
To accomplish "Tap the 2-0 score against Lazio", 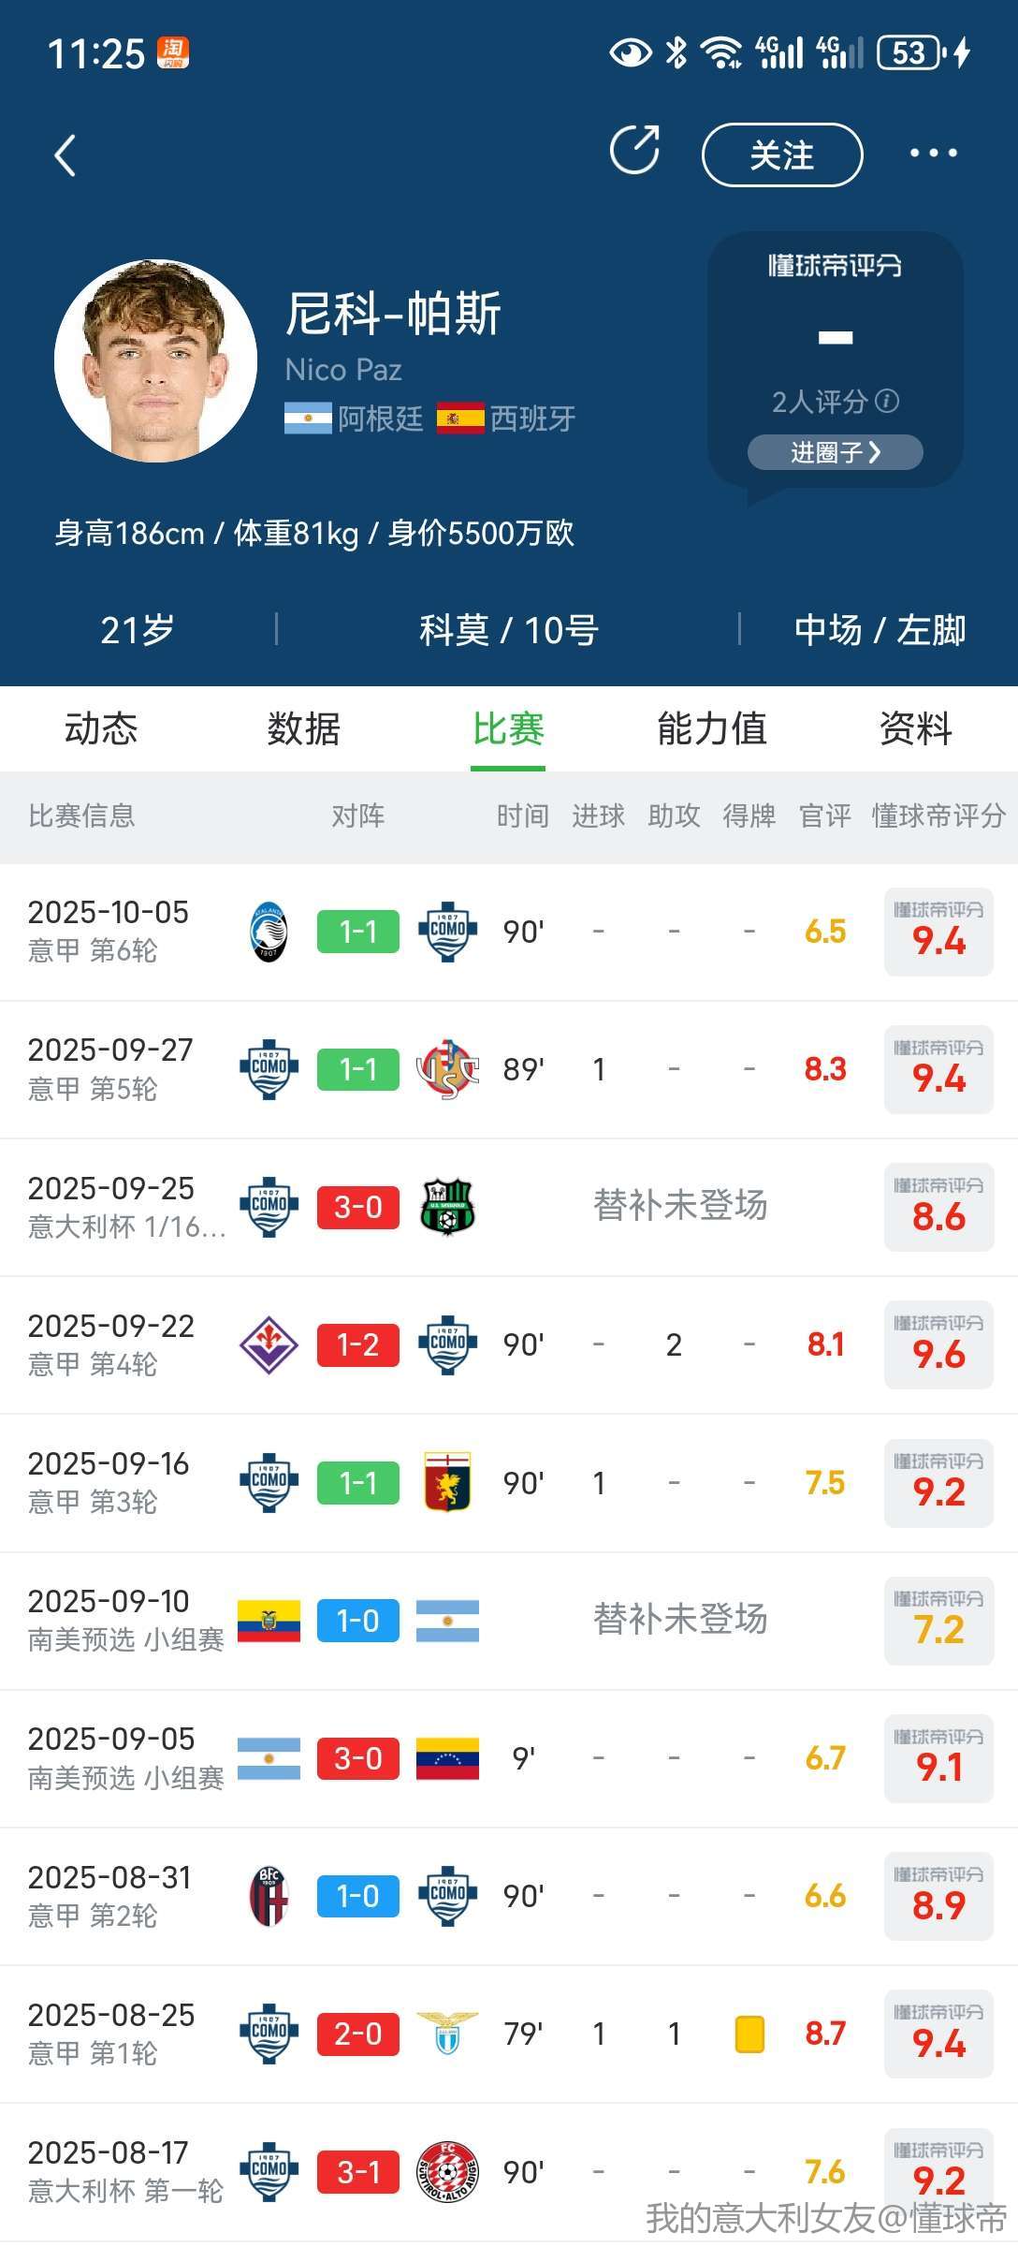I will [x=358, y=2034].
